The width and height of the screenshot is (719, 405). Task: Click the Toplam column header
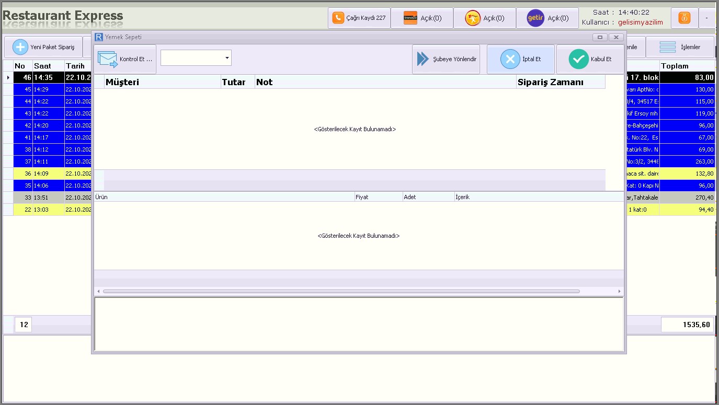click(x=687, y=66)
